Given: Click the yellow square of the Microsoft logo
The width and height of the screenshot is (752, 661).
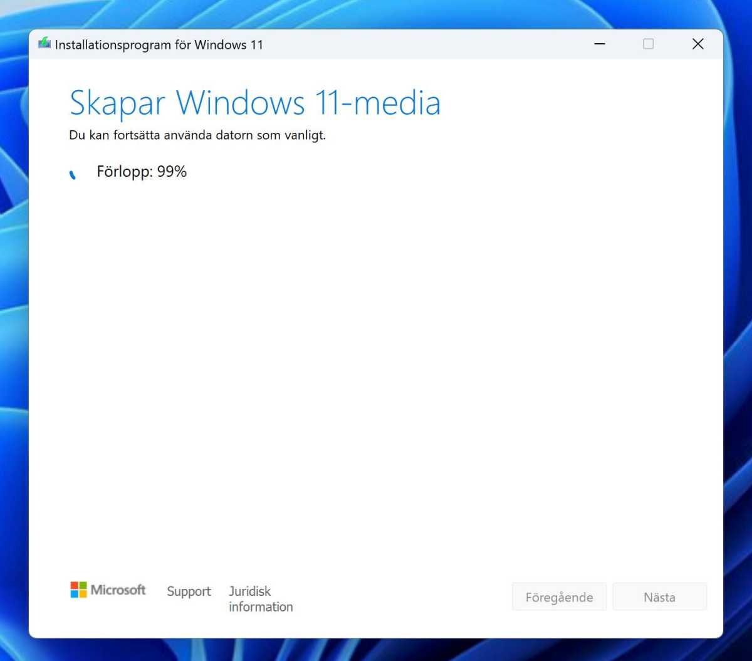Looking at the screenshot, I should [83, 594].
